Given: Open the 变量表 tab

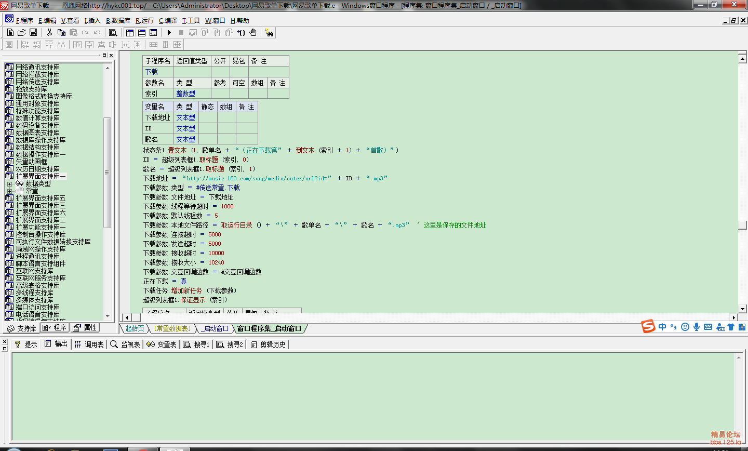Looking at the screenshot, I should (x=162, y=344).
